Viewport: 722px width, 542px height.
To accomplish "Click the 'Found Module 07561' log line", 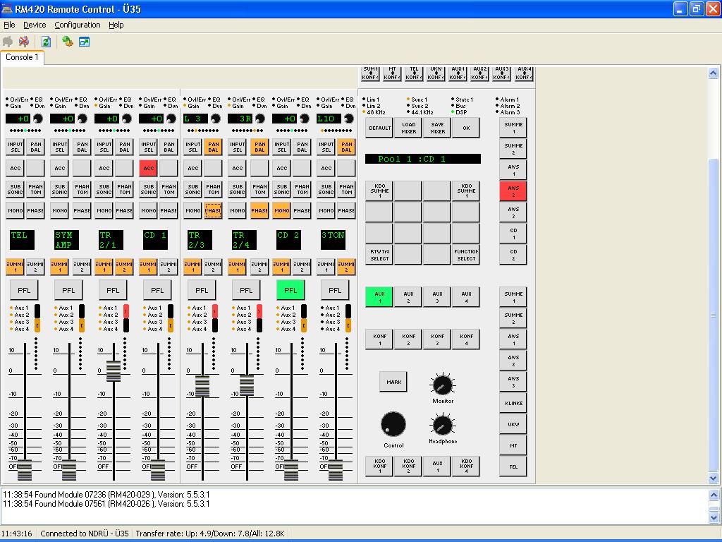I will pos(106,504).
